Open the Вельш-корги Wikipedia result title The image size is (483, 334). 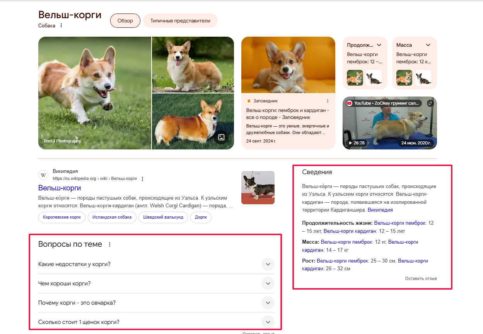[60, 188]
